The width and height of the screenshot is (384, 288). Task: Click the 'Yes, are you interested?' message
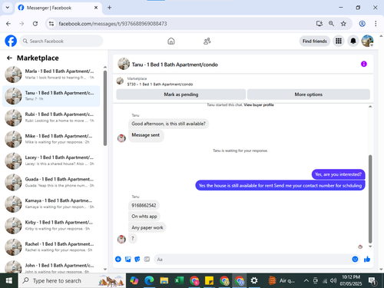coord(338,174)
